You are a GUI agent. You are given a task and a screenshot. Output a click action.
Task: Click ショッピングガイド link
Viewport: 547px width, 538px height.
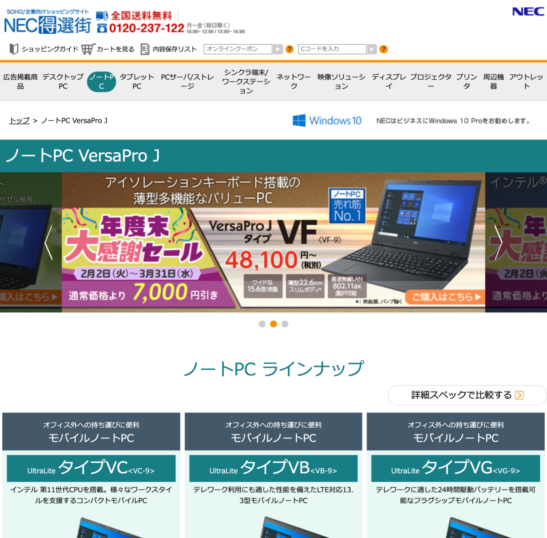pyautogui.click(x=50, y=49)
